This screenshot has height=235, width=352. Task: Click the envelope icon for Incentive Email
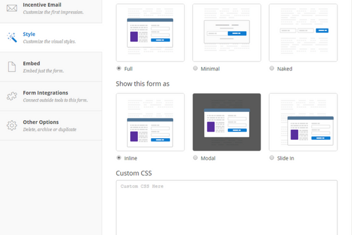click(x=12, y=8)
